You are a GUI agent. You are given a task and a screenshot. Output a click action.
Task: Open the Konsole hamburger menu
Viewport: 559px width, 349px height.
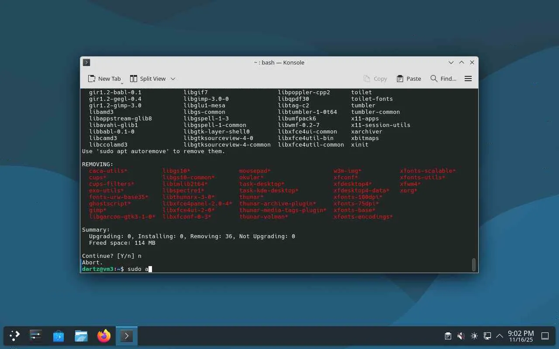pos(468,79)
